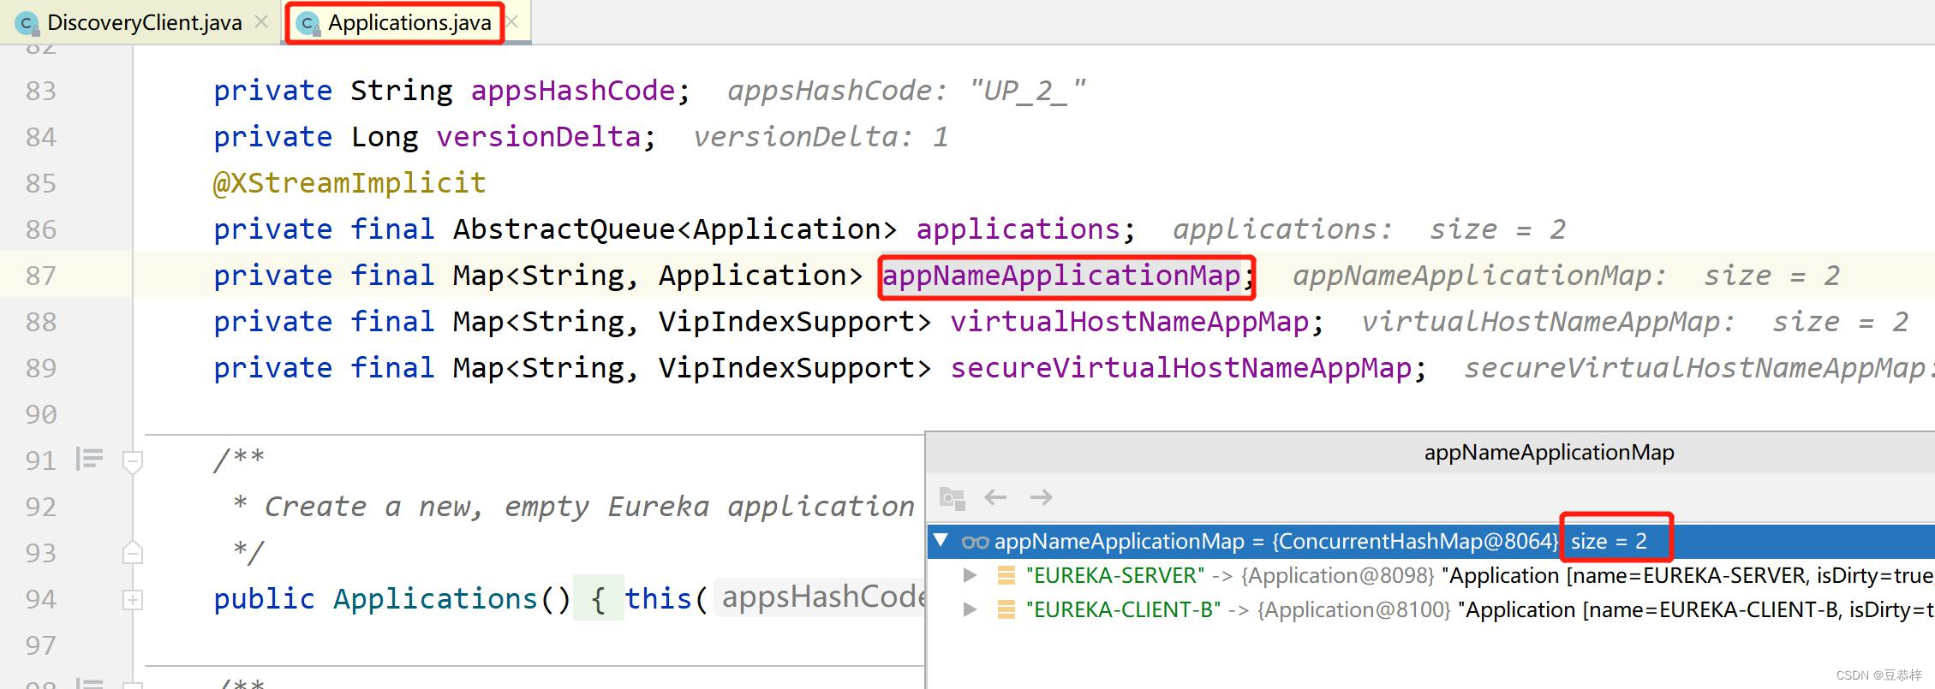Viewport: 1935px width, 689px height.
Task: Click the virtualHostNameAppMap field on line 88
Action: click(x=1130, y=322)
